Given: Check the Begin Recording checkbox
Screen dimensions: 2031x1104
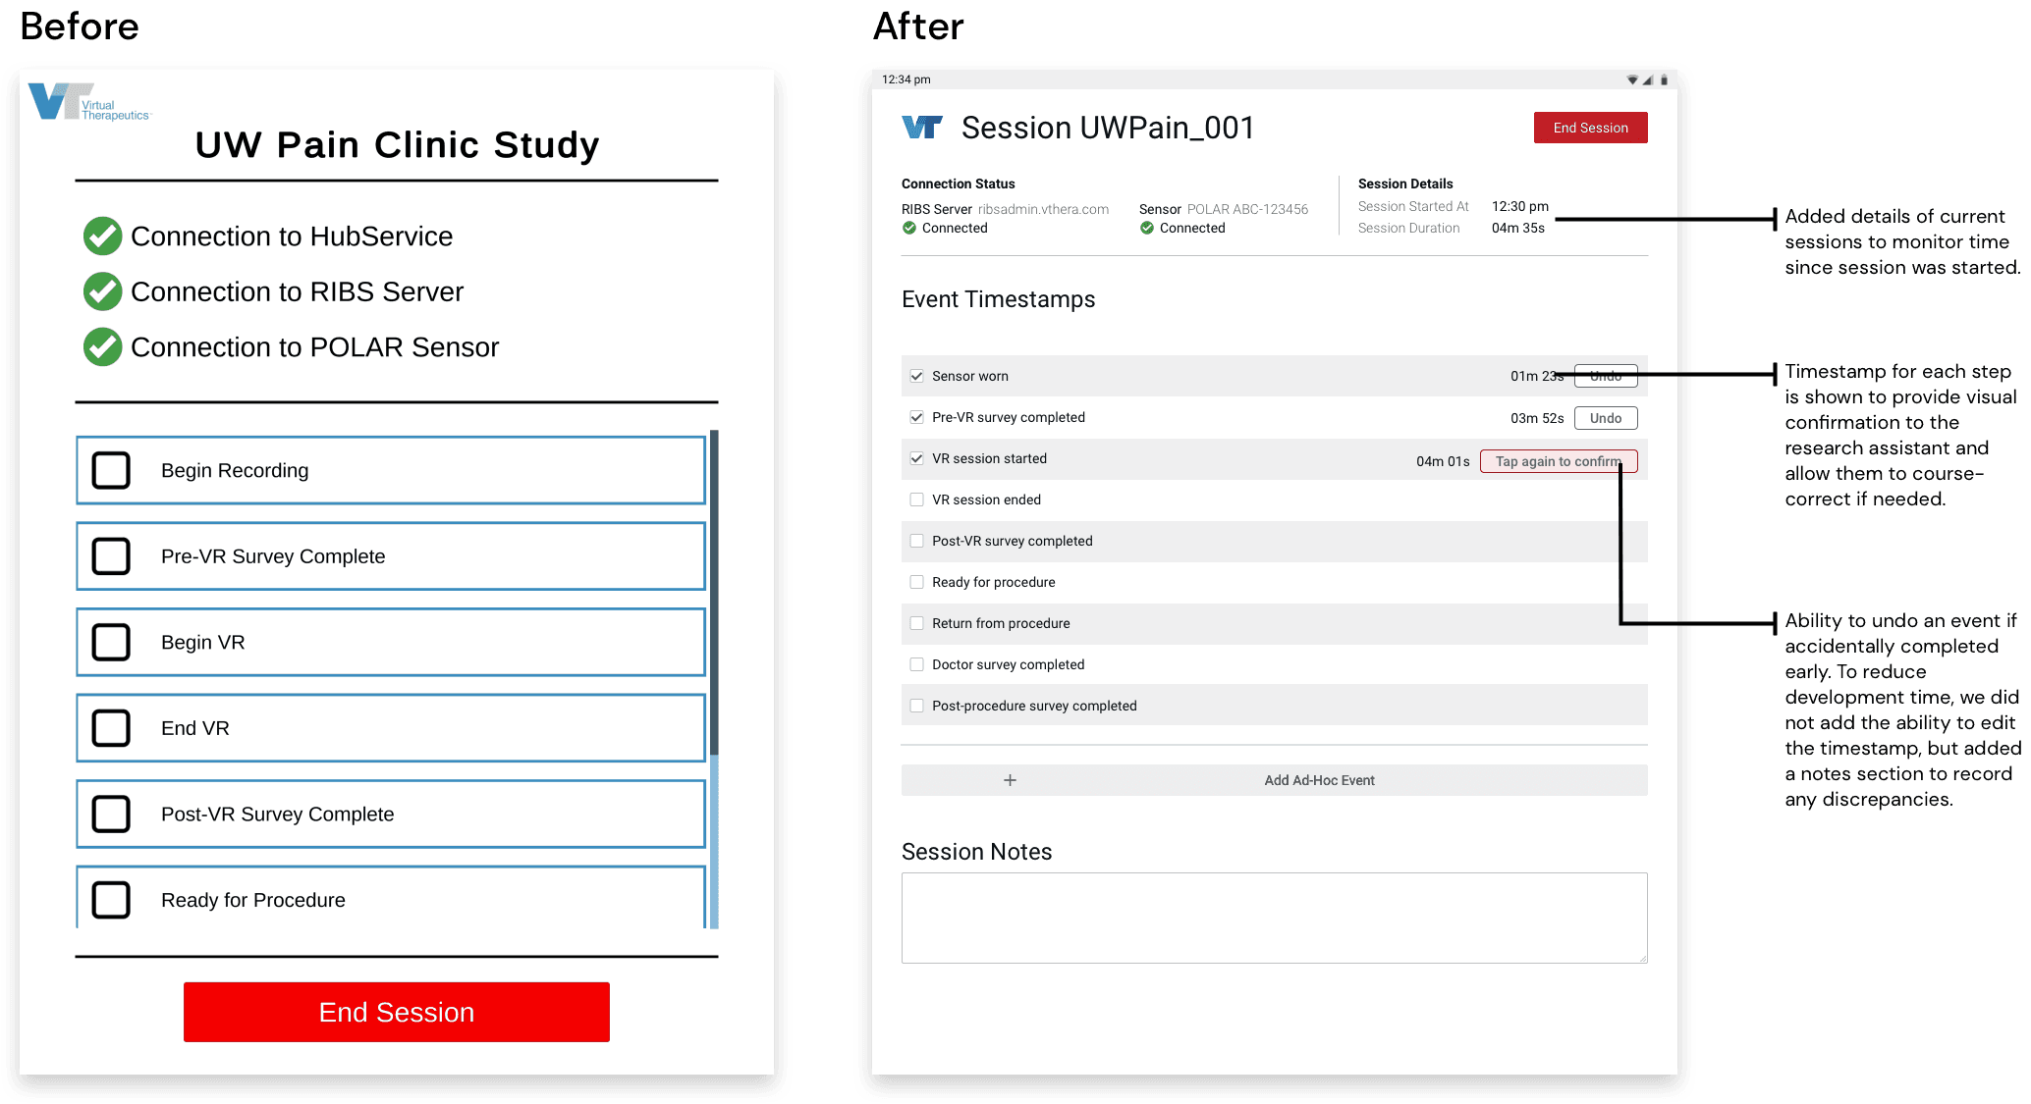Looking at the screenshot, I should (111, 470).
